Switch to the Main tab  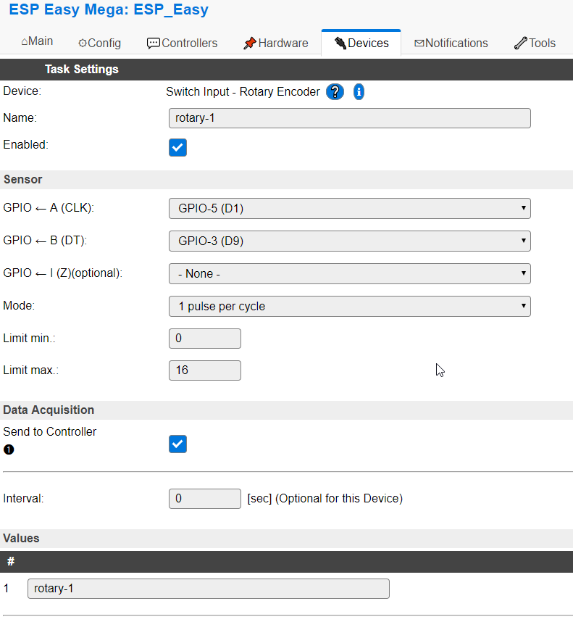tap(37, 42)
